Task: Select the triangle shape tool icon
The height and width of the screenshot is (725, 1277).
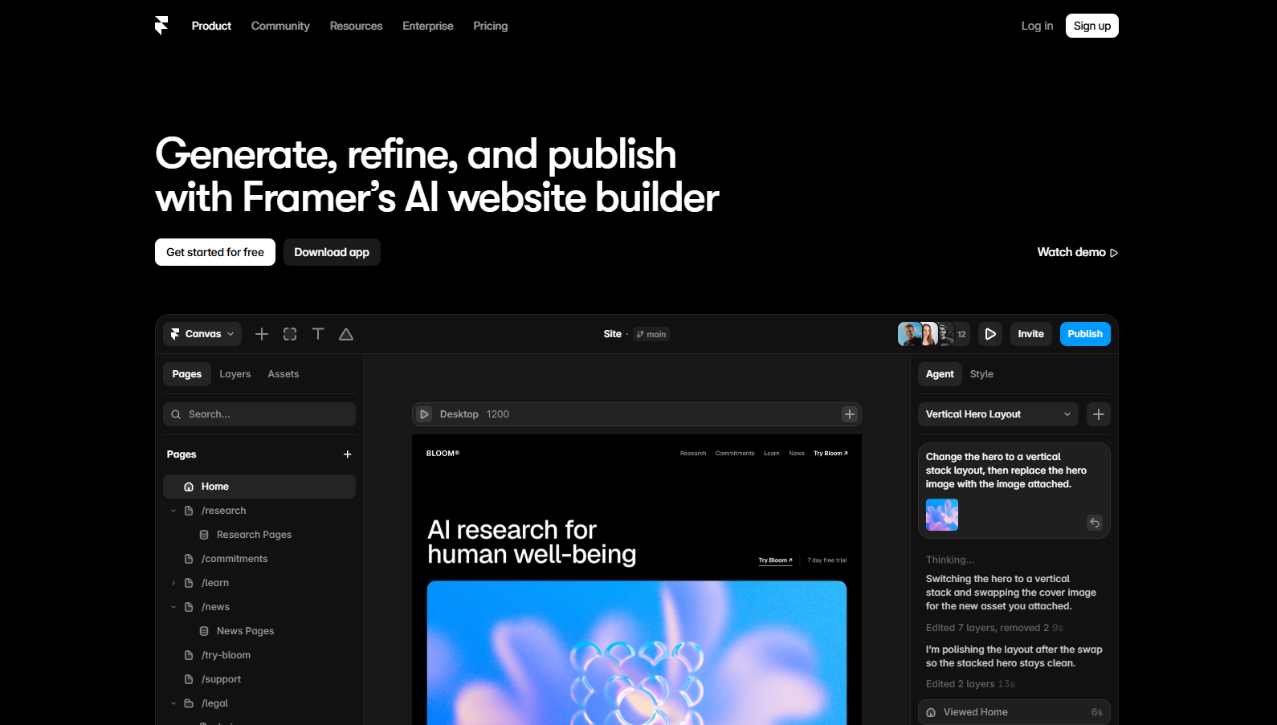Action: 346,334
